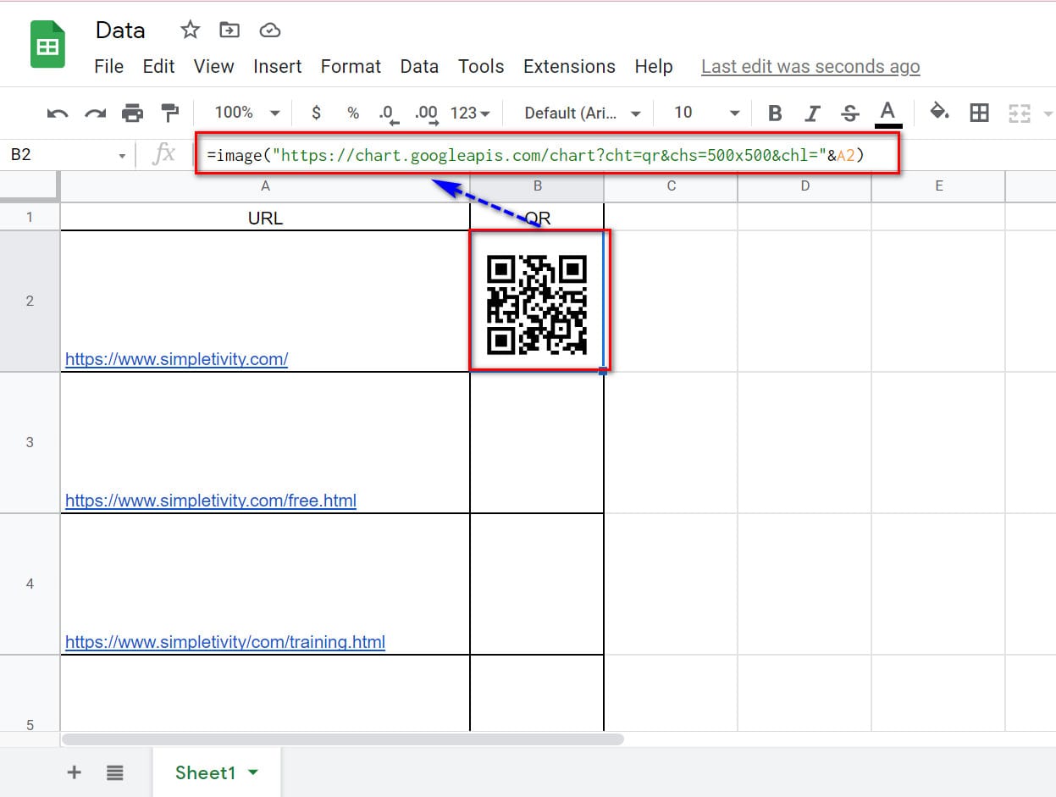Select column C header

click(671, 186)
